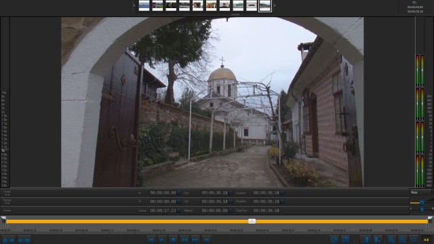Click button beside Marked clip Out timecode
The image size is (434, 244).
coord(231,202)
